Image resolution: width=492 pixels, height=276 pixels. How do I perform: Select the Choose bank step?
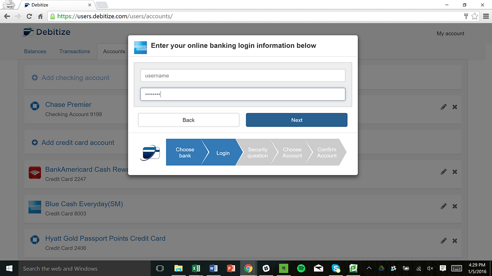coord(185,152)
